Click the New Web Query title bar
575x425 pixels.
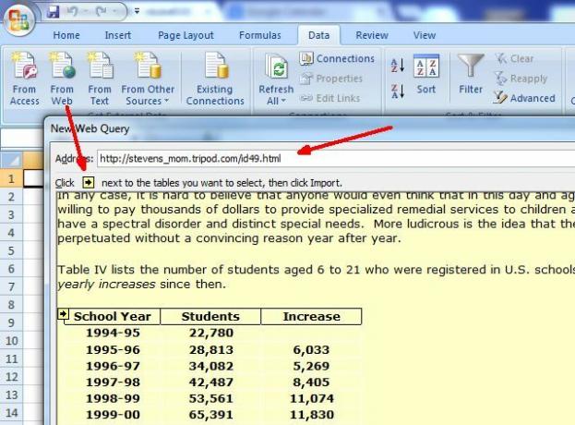[x=310, y=128]
